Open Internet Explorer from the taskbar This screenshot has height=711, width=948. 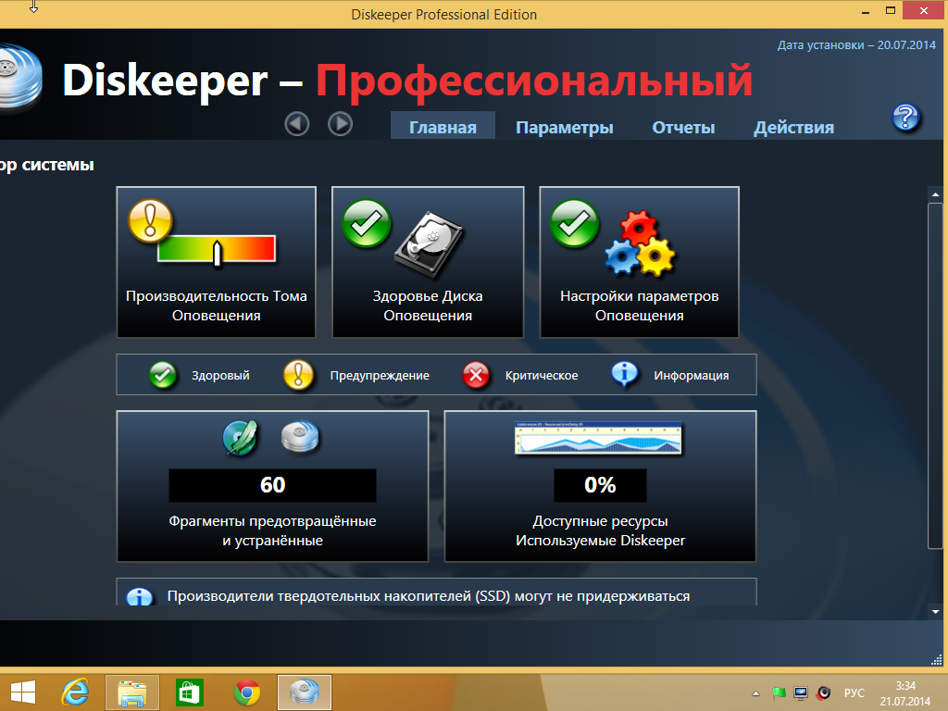76,692
